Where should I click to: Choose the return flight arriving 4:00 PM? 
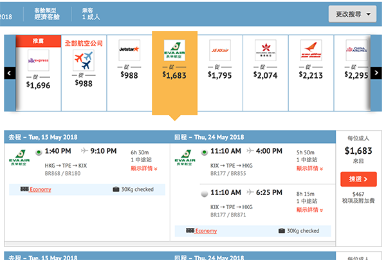pos(205,152)
